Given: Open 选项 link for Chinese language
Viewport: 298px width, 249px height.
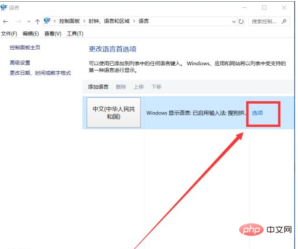Looking at the screenshot, I should (257, 113).
